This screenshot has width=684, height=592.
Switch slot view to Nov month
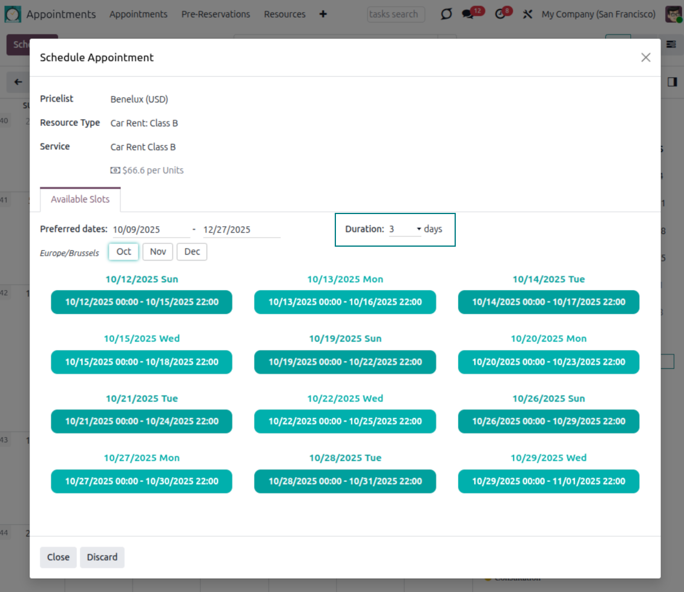coord(158,252)
